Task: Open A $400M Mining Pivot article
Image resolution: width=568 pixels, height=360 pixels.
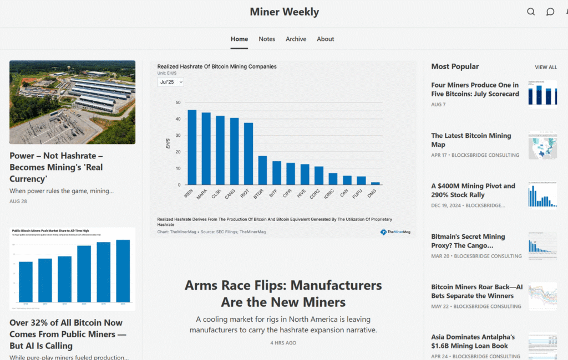Action: [x=473, y=191]
